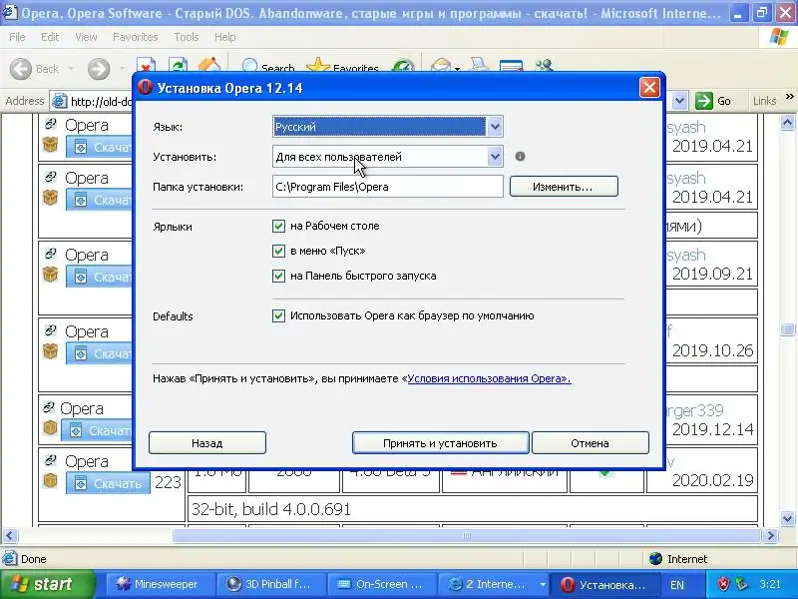Click the red security shield tray icon
The width and height of the screenshot is (798, 599).
(723, 584)
